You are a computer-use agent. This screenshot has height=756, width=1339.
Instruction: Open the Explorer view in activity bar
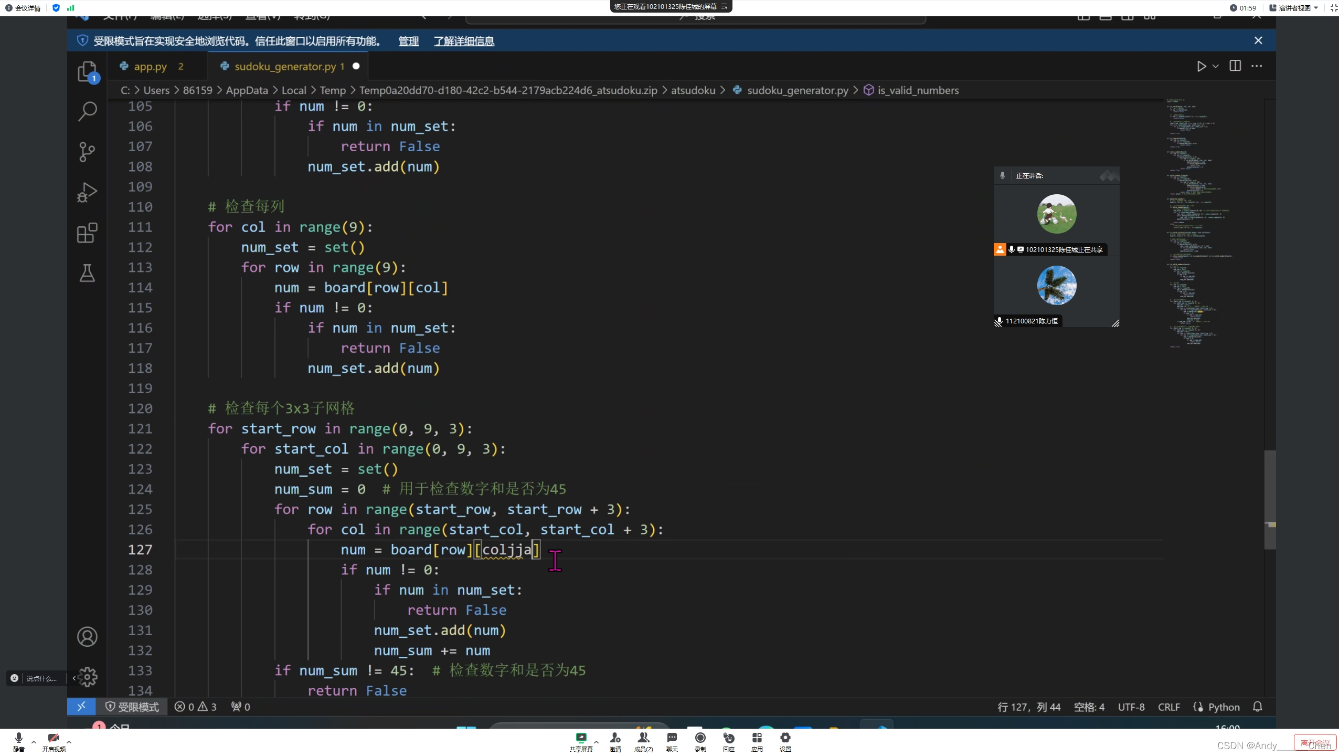(87, 71)
